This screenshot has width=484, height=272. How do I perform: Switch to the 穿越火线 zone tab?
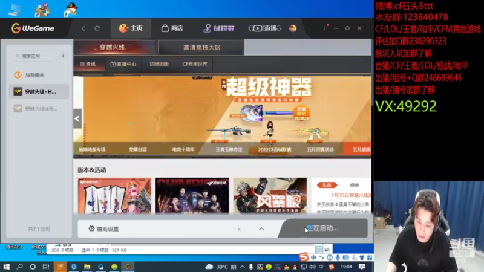coord(115,47)
